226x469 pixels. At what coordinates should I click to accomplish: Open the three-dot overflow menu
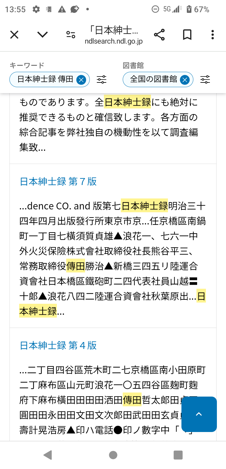[x=213, y=35]
